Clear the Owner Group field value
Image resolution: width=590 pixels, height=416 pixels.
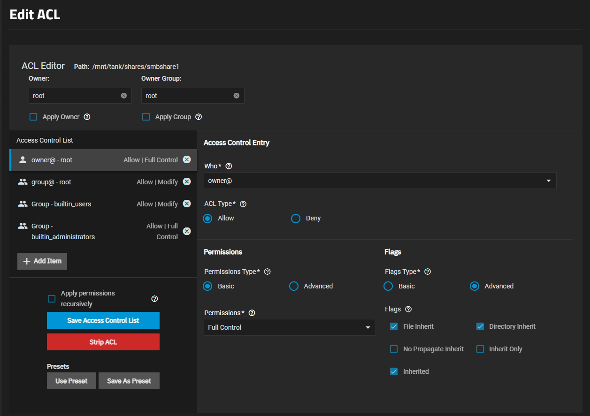pyautogui.click(x=237, y=96)
